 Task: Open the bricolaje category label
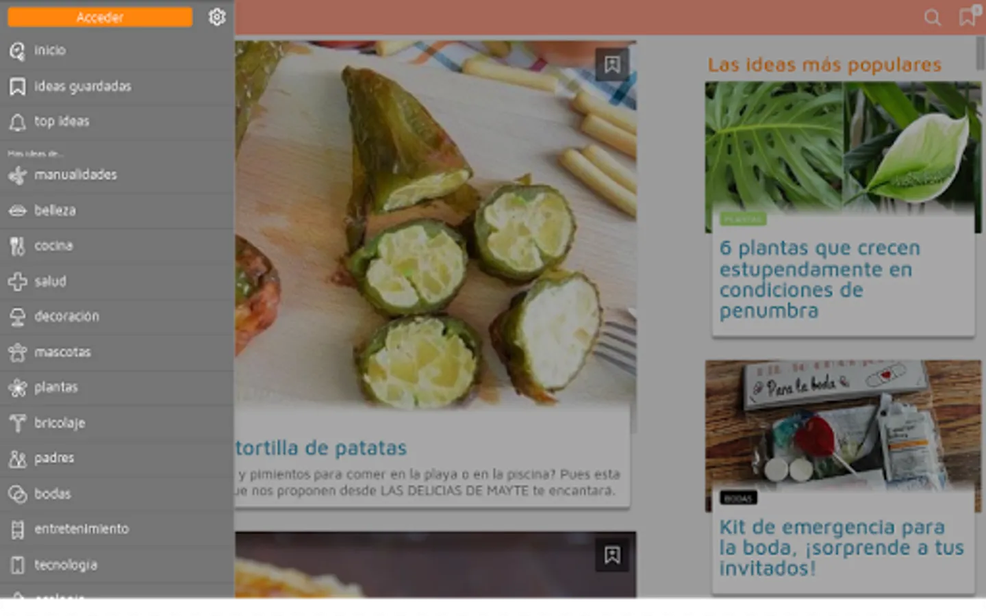click(60, 423)
